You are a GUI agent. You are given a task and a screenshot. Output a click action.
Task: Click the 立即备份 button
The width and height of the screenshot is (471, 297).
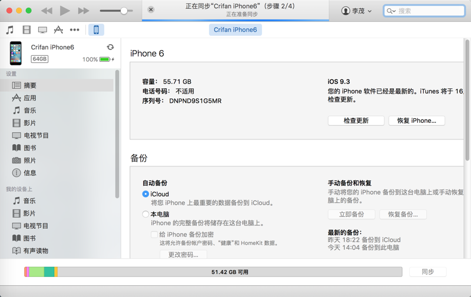tap(351, 214)
